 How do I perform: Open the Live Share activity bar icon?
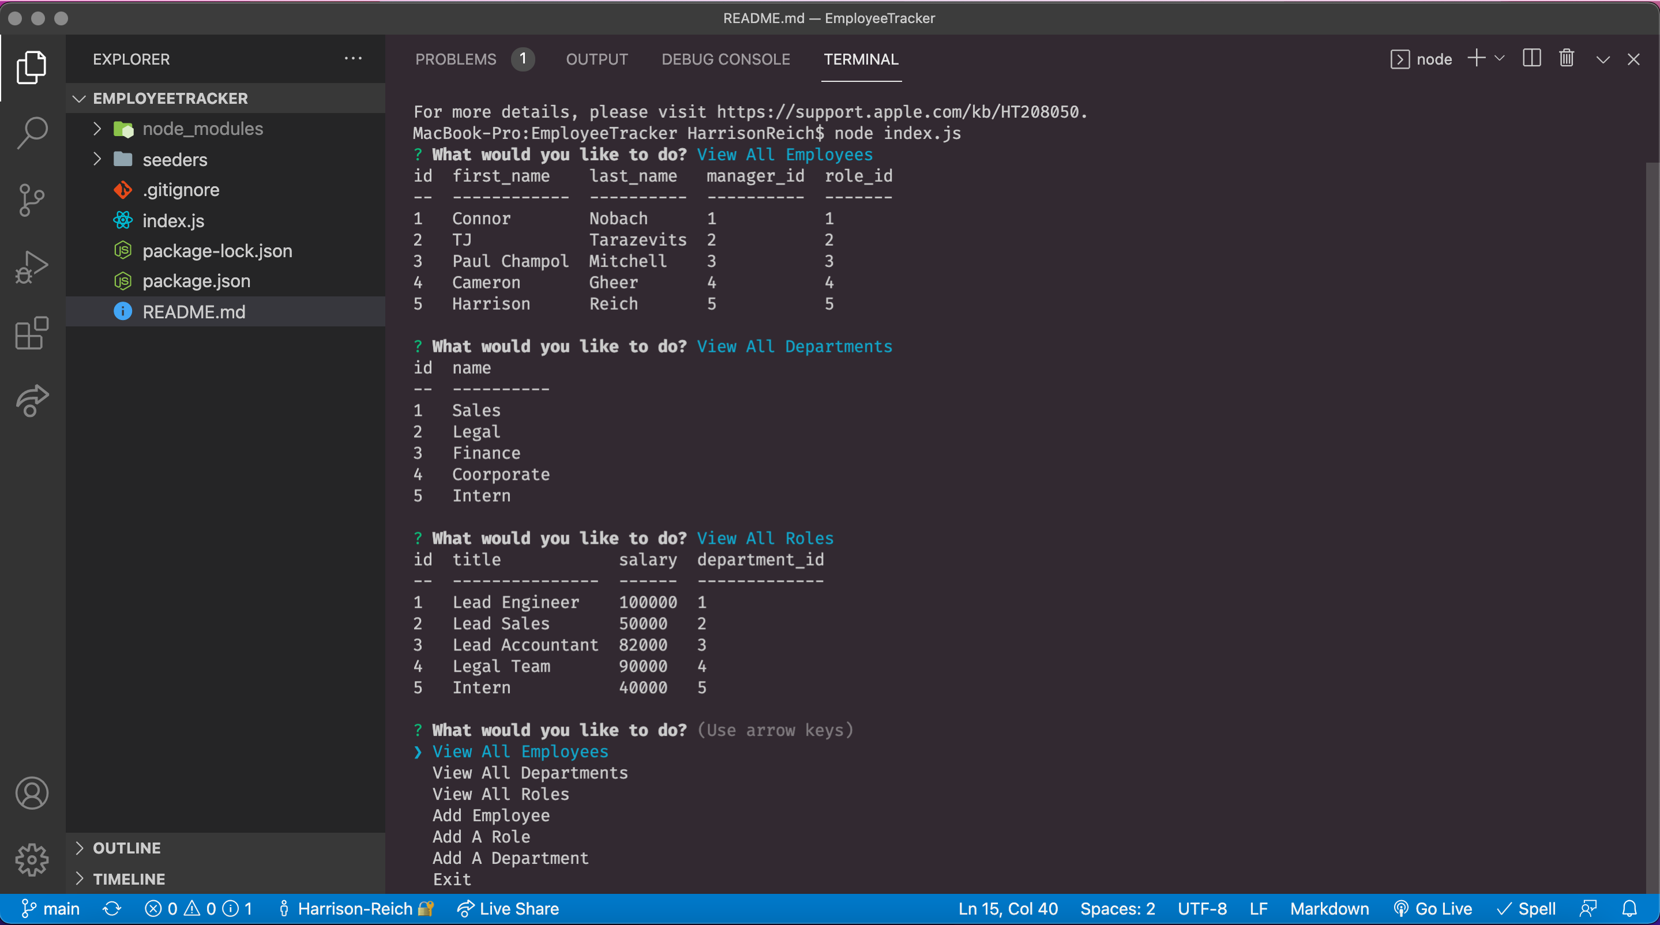pyautogui.click(x=32, y=401)
